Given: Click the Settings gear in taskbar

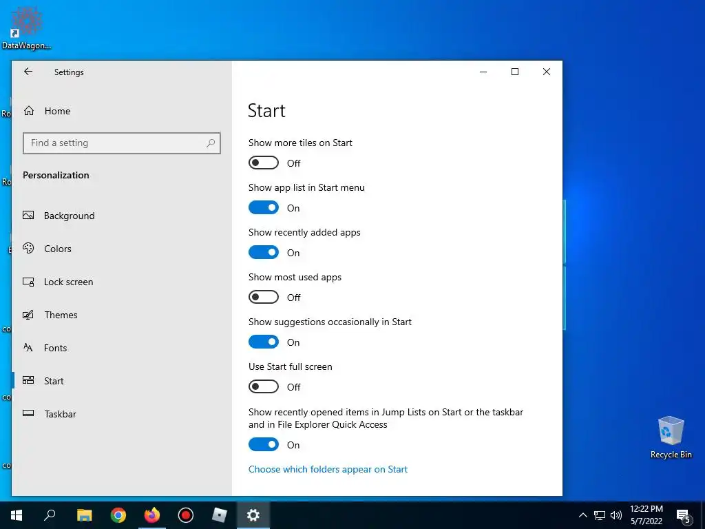Looking at the screenshot, I should point(253,515).
